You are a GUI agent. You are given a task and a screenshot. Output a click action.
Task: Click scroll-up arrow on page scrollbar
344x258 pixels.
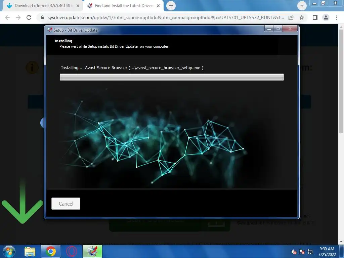click(x=341, y=26)
